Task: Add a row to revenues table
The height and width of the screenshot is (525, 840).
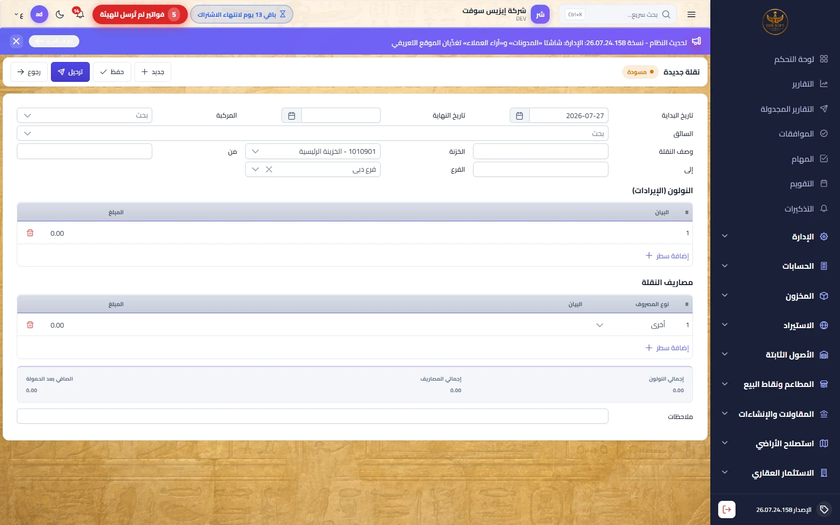Action: [x=667, y=256]
